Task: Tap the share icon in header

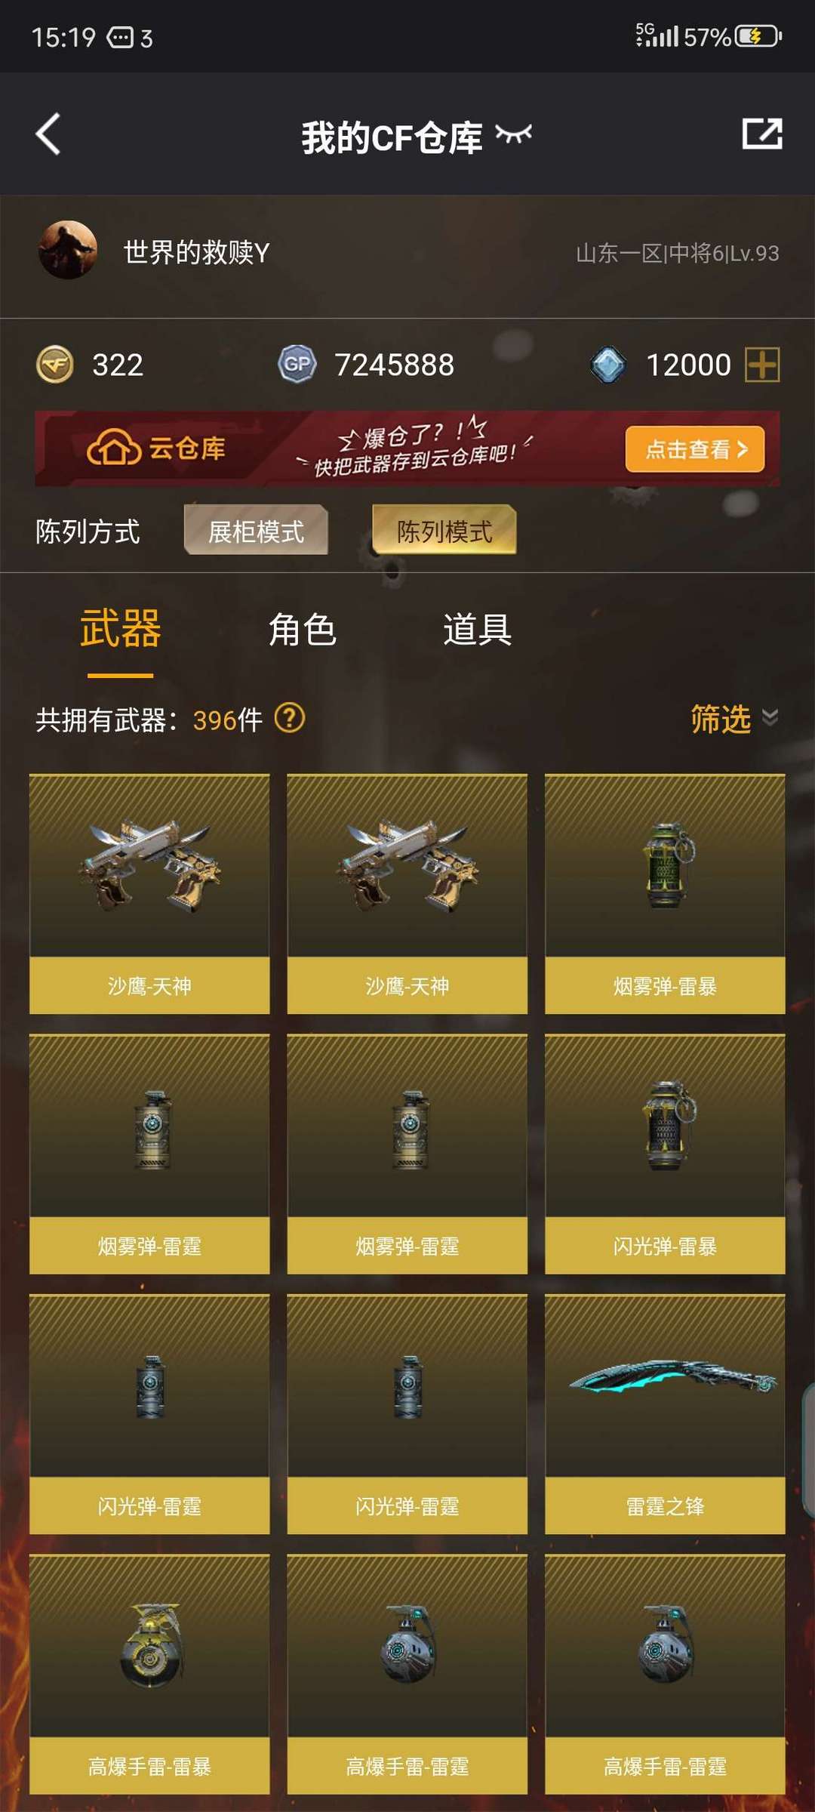Action: click(762, 134)
